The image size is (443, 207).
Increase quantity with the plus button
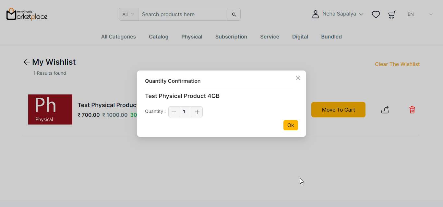click(x=197, y=112)
